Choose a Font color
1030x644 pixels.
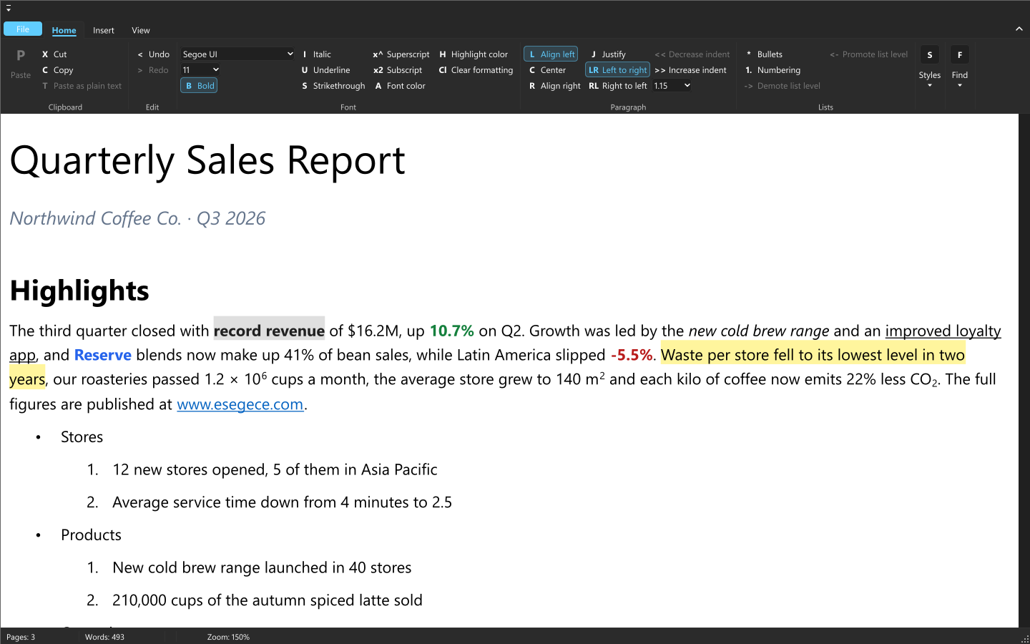click(400, 86)
